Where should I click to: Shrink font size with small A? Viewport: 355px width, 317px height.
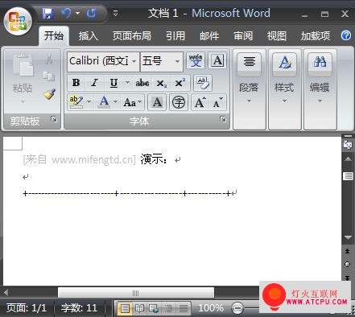pos(217,102)
